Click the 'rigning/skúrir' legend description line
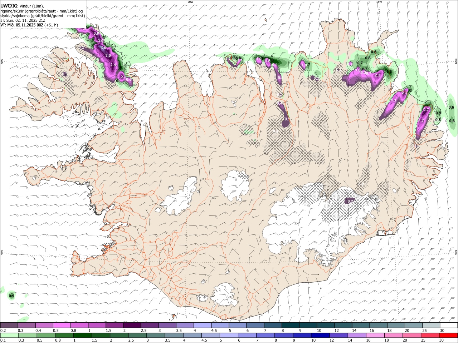The image size is (458, 343). point(42,11)
